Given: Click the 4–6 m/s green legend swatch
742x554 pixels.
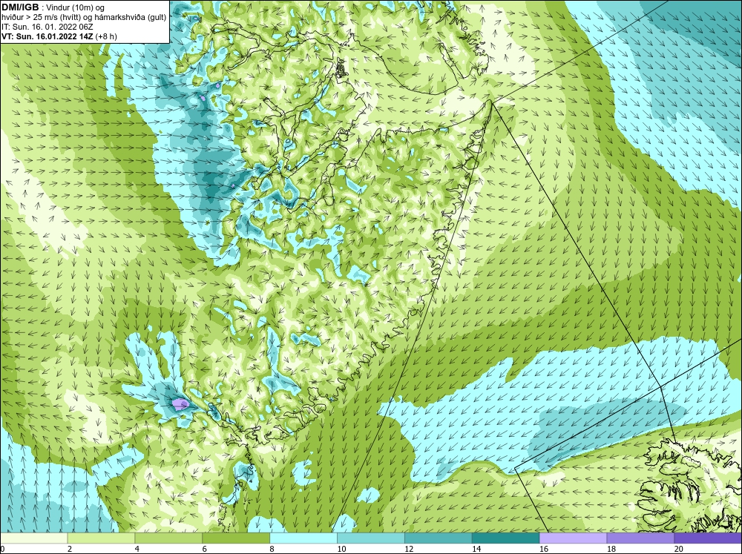Looking at the screenshot, I should tap(168, 538).
